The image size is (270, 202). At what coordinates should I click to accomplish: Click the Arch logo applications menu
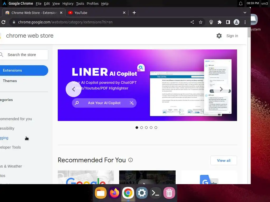(4, 3)
